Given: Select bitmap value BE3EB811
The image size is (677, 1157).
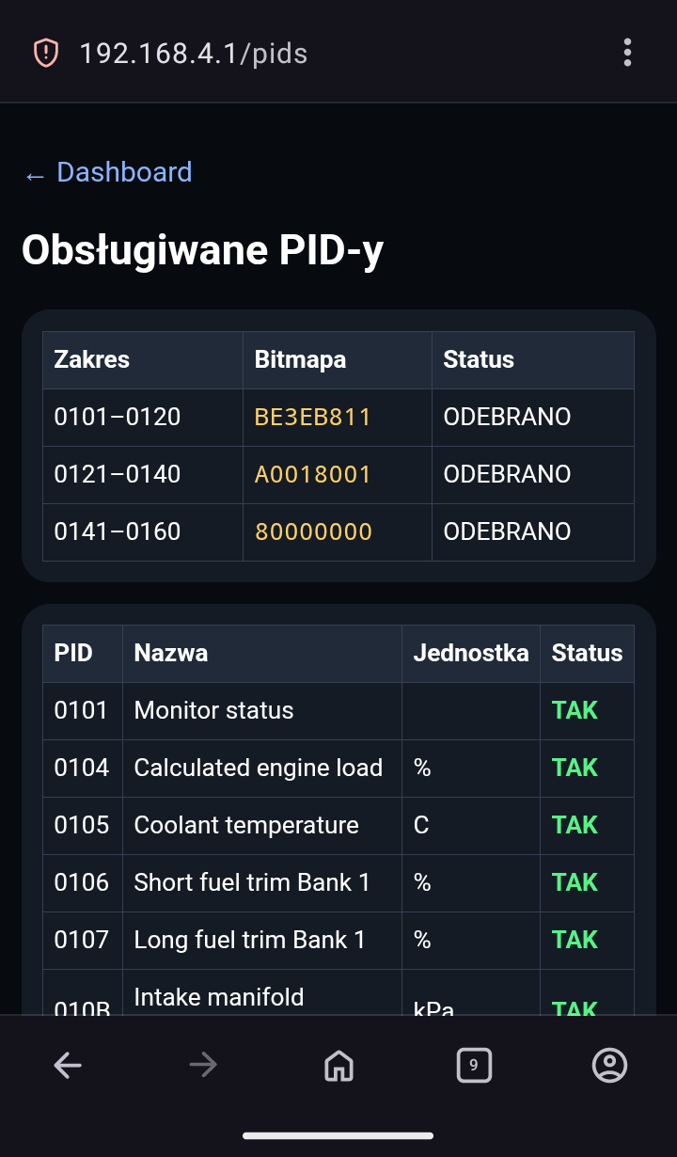Looking at the screenshot, I should (x=313, y=417).
